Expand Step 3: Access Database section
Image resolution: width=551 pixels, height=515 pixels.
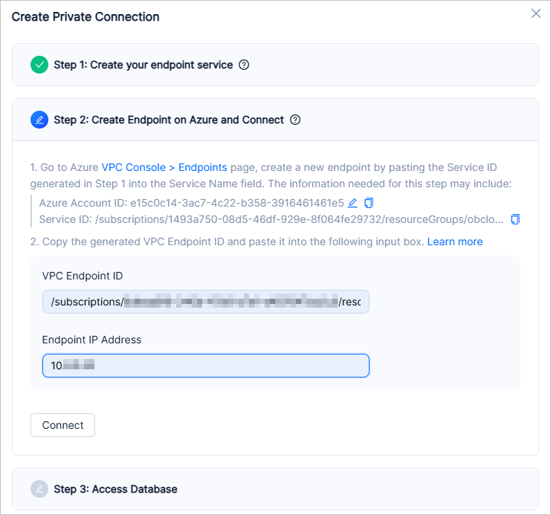click(115, 489)
